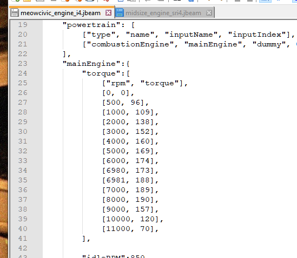
Task: Click the "inputName" header text on line 20
Action: point(192,35)
